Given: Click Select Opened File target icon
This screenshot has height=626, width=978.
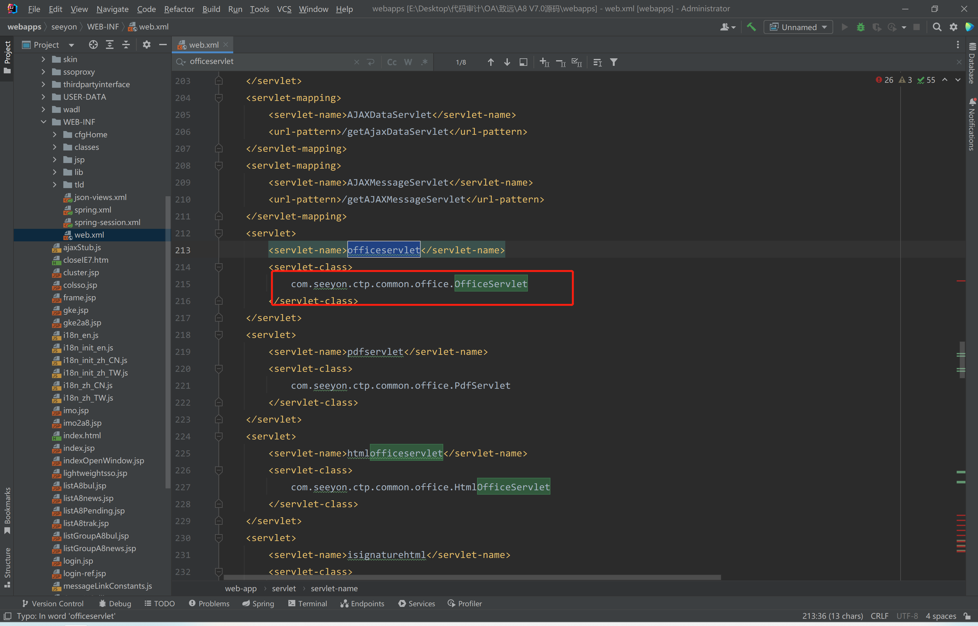Looking at the screenshot, I should (x=93, y=45).
